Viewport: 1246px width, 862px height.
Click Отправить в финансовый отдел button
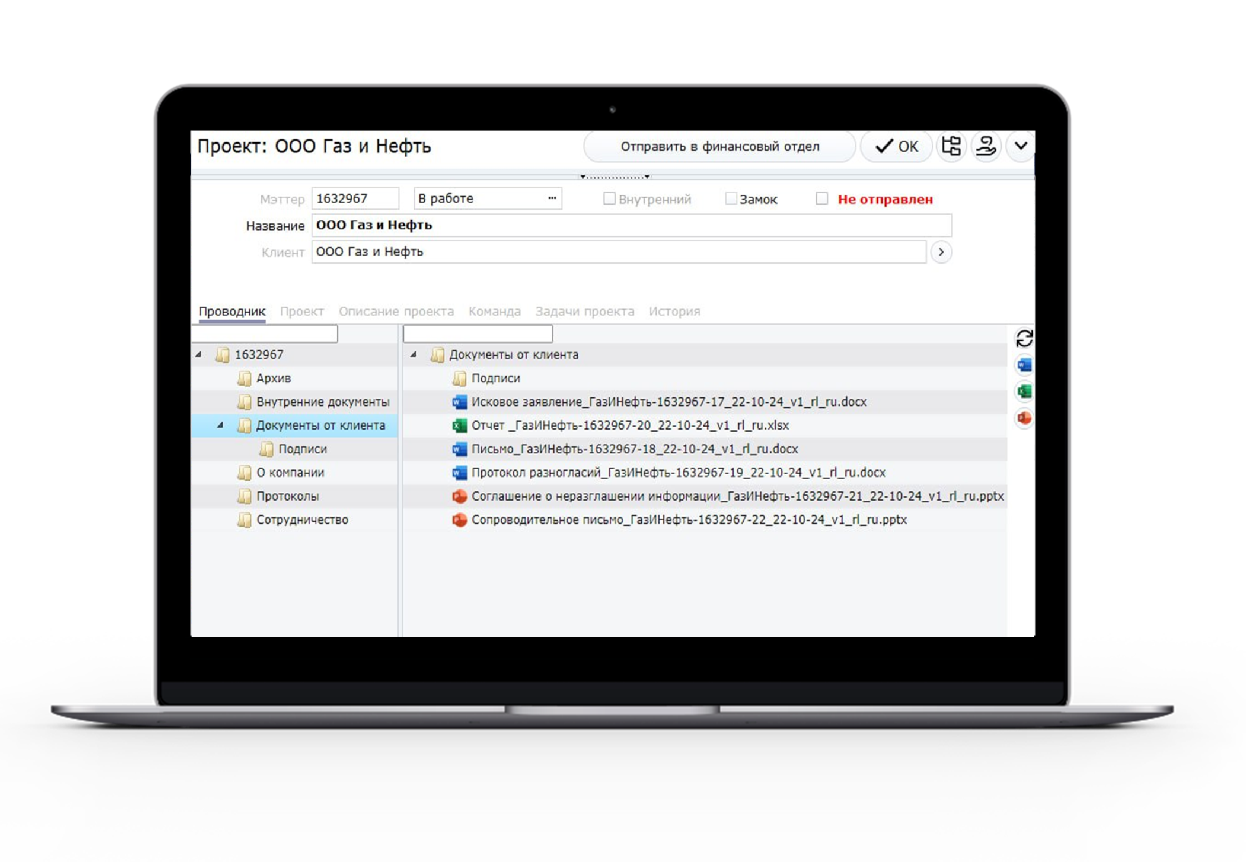point(719,147)
